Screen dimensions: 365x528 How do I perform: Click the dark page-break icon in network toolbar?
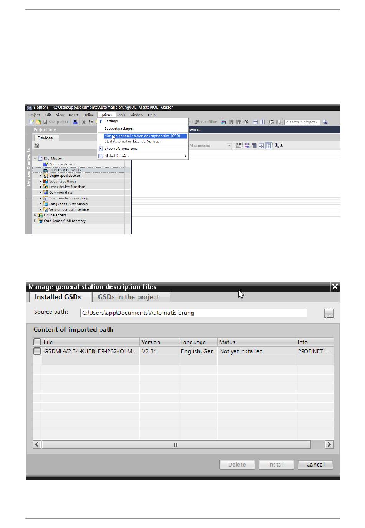[x=254, y=146]
